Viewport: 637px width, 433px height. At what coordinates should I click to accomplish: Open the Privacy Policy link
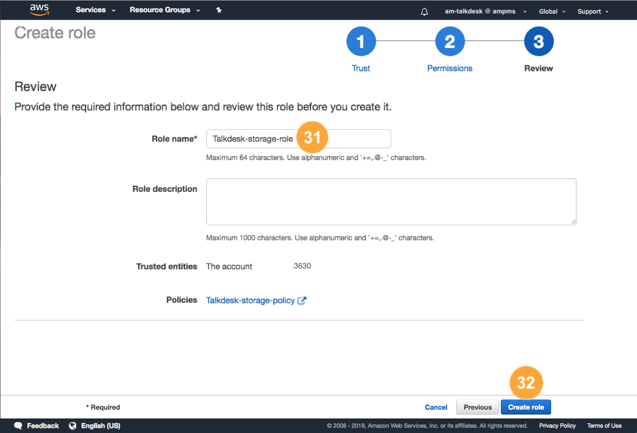coord(557,426)
